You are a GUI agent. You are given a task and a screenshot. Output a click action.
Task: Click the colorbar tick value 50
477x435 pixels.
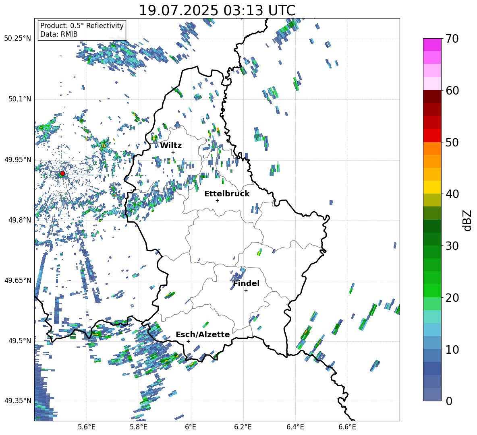[452, 142]
